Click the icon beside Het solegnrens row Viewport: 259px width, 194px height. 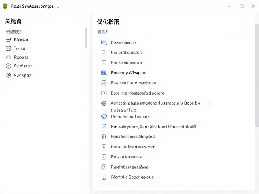104,127
